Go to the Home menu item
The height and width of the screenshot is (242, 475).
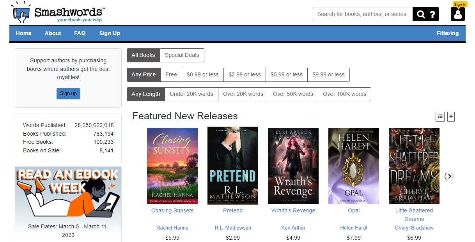[x=23, y=33]
